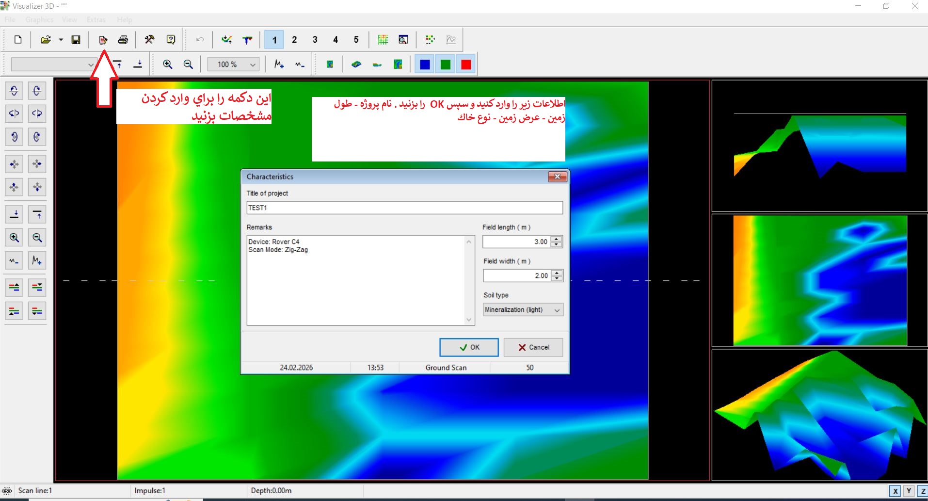Image resolution: width=928 pixels, height=501 pixels.
Task: Click the Save floppy disk icon
Action: point(76,40)
